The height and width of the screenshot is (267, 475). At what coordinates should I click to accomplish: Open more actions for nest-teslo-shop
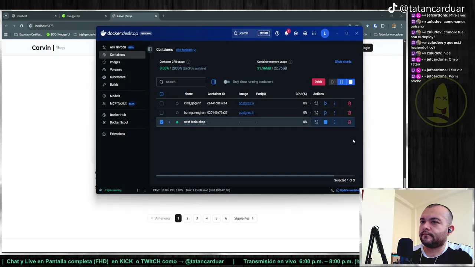[x=335, y=122]
